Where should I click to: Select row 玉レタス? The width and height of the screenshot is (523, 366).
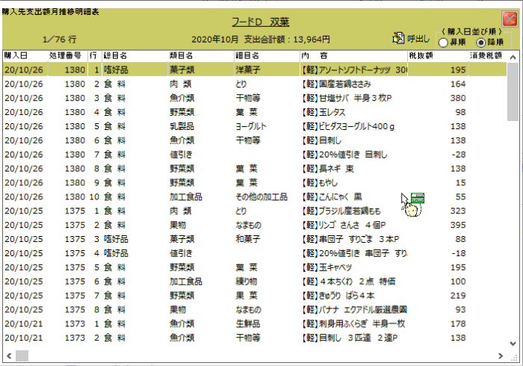tap(255, 112)
